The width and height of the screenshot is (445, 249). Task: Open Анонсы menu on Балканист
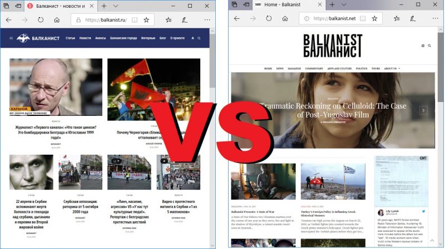101,38
